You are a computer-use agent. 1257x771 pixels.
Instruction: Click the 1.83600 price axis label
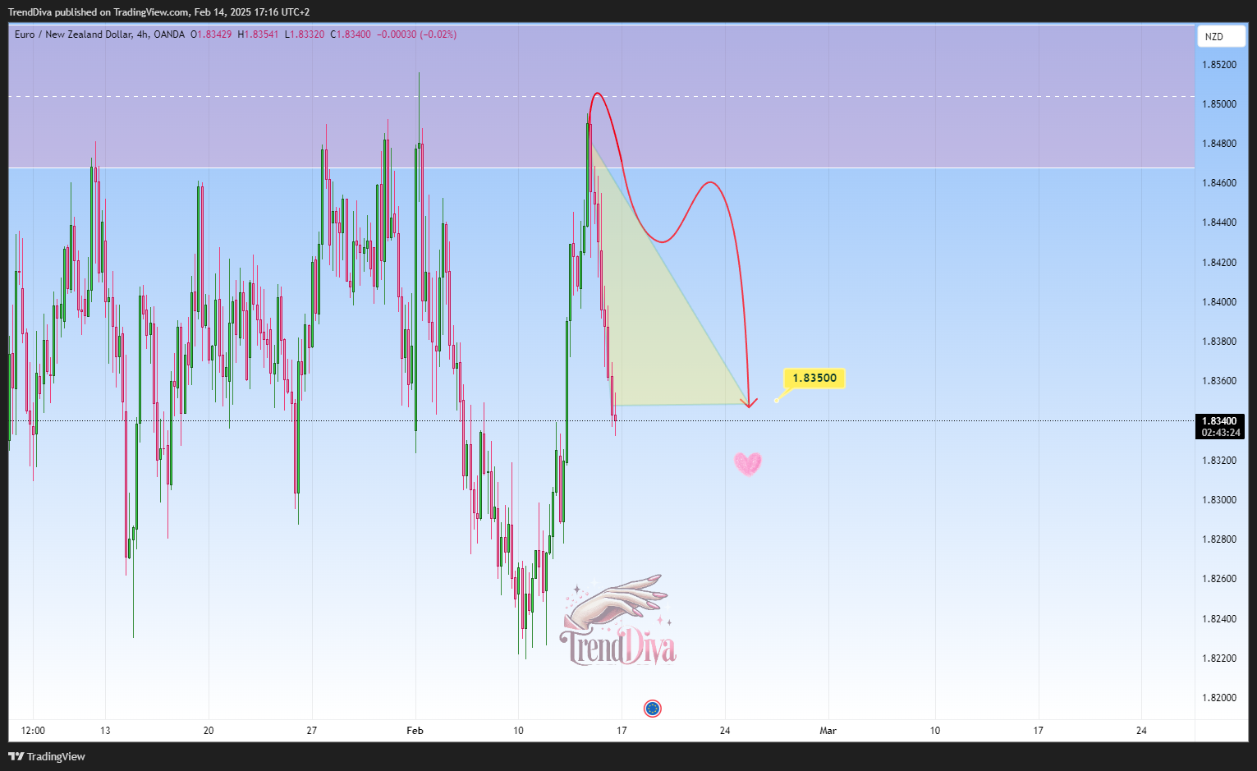pyautogui.click(x=1219, y=381)
